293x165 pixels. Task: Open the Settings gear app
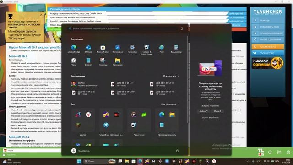click(x=132, y=49)
